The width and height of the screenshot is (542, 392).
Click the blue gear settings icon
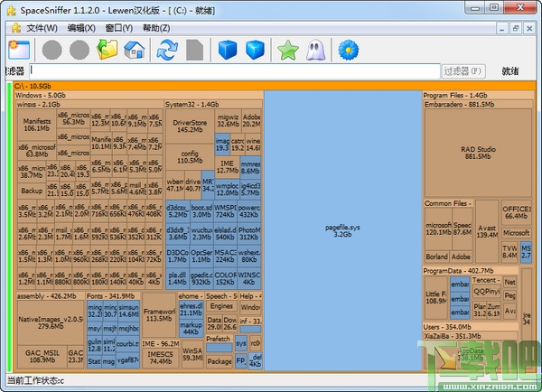point(347,50)
